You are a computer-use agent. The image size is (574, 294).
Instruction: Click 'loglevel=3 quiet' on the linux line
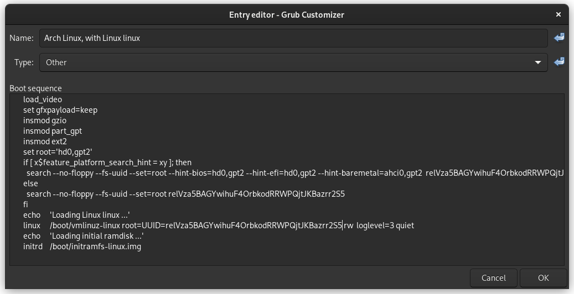click(385, 225)
